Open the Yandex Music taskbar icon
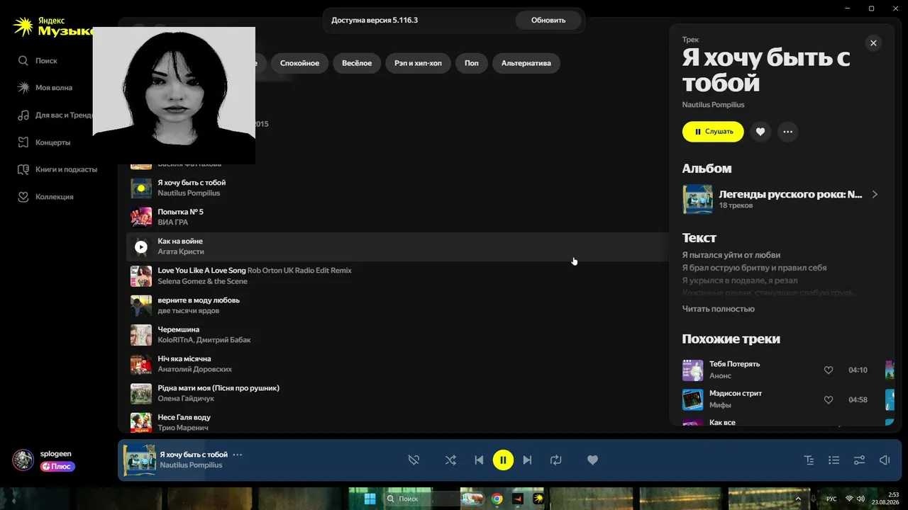The height and width of the screenshot is (510, 908). coord(538,499)
